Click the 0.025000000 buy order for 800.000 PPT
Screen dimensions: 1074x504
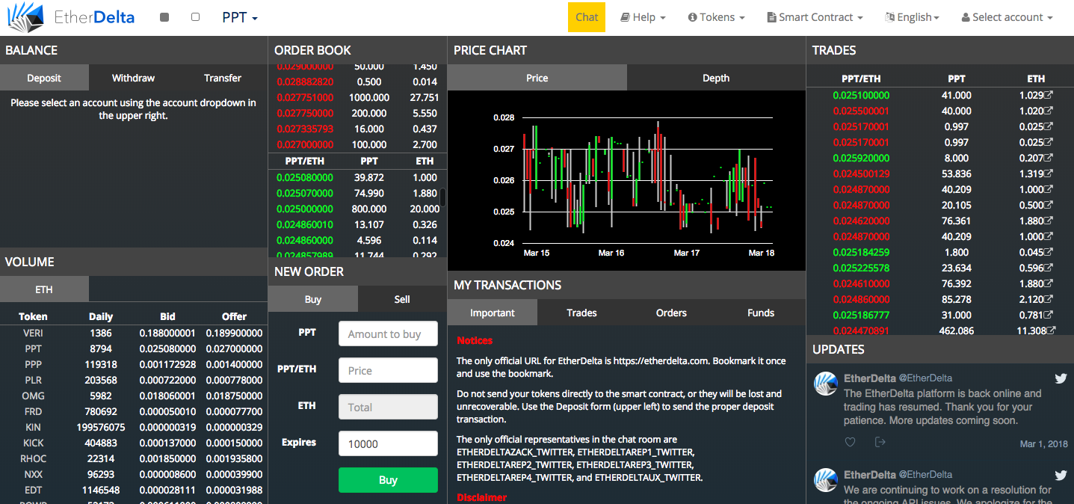(x=357, y=209)
